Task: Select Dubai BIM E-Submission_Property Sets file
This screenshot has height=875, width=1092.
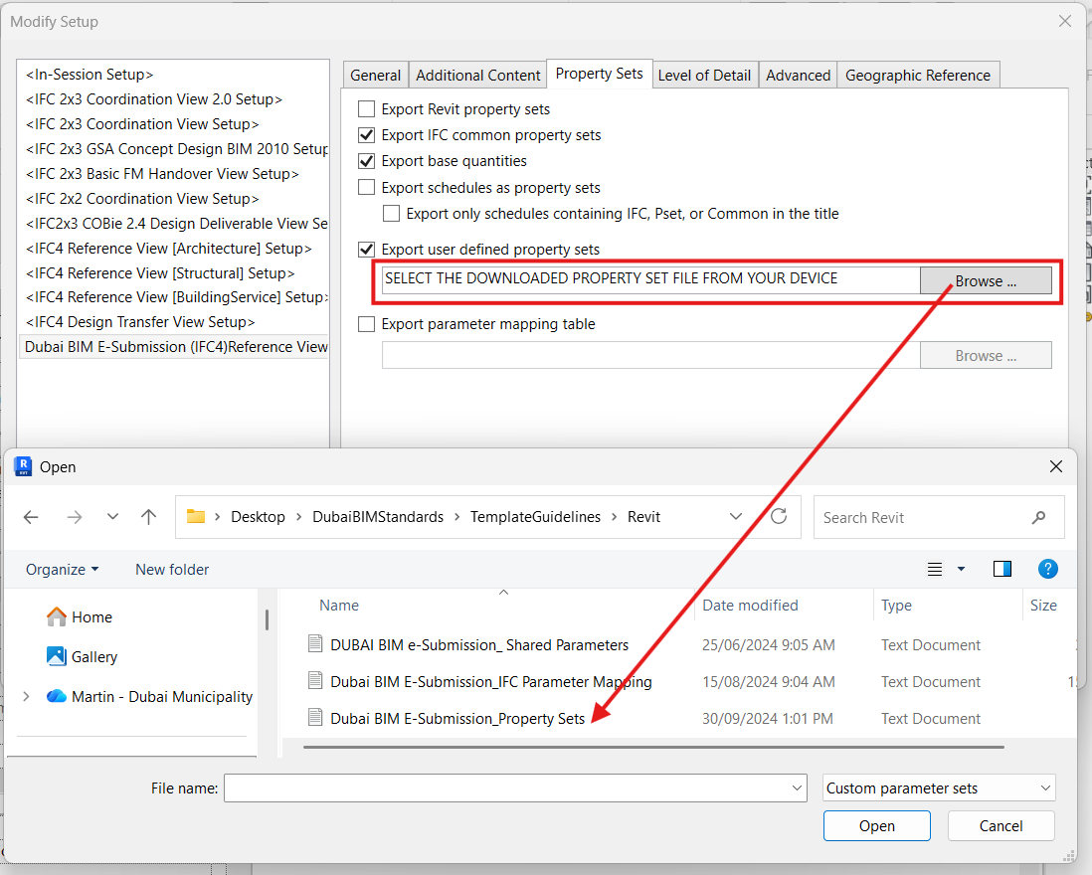Action: tap(456, 718)
